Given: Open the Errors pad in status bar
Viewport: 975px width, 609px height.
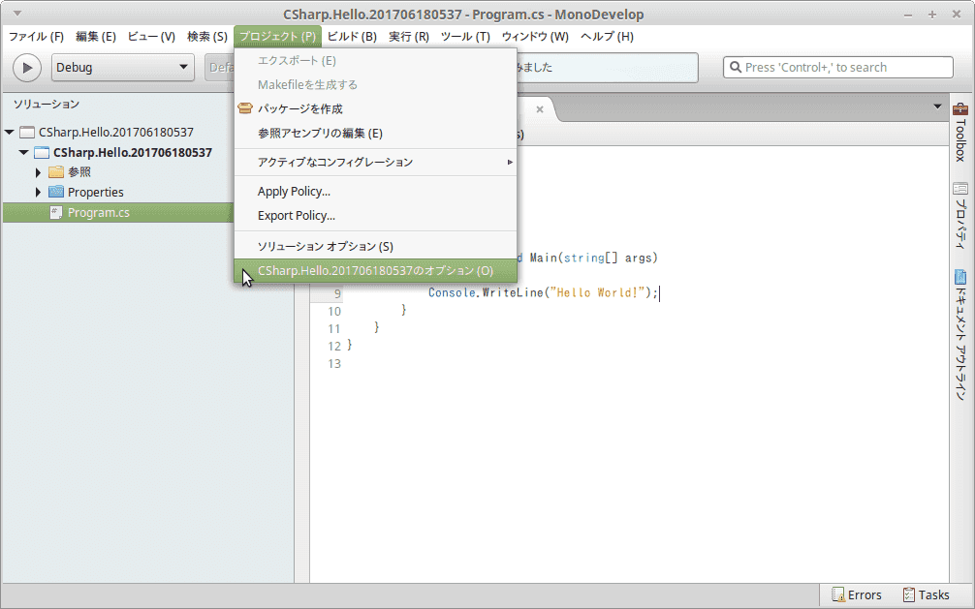Looking at the screenshot, I should tap(857, 594).
